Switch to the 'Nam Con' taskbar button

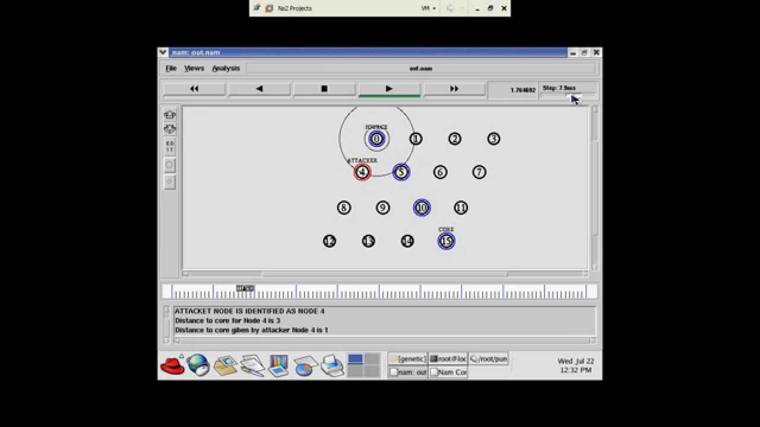coord(448,372)
